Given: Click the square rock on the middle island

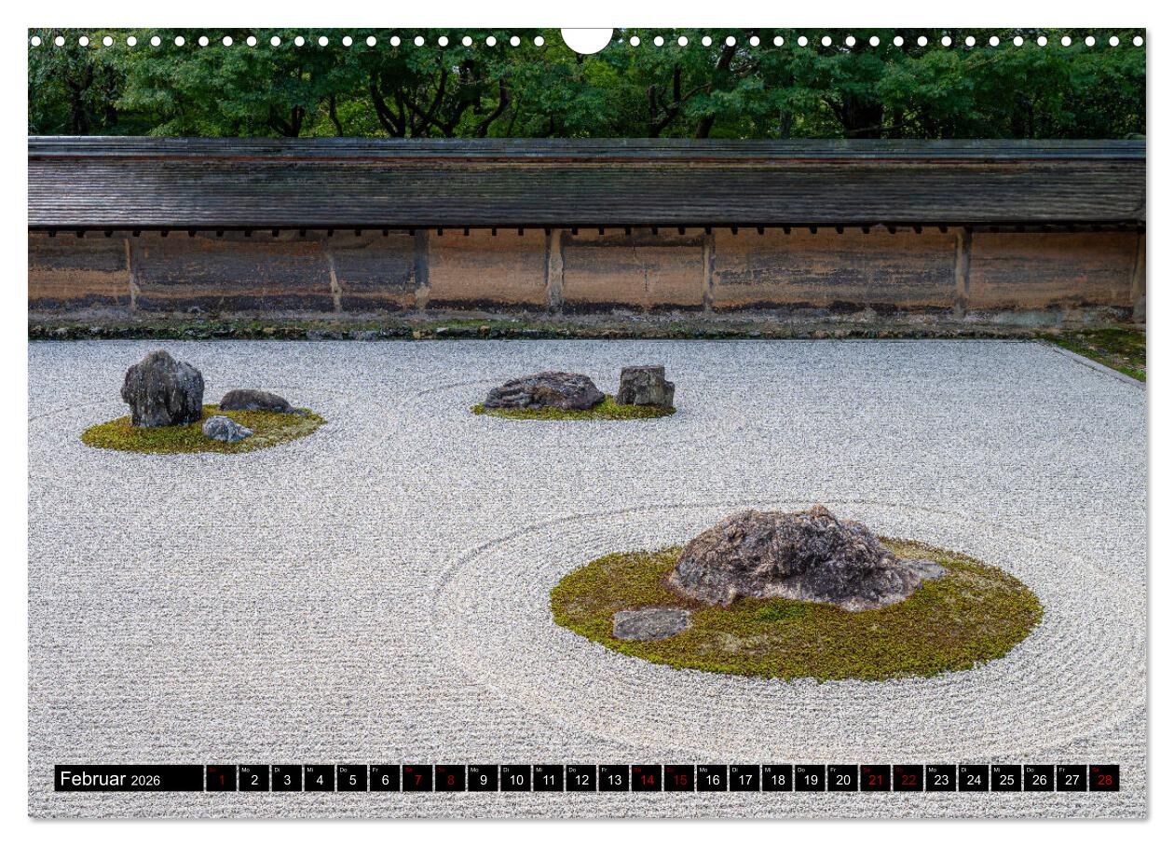Looking at the screenshot, I should click(x=645, y=386).
